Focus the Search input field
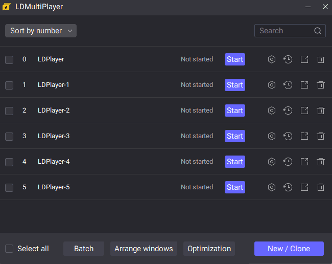The width and height of the screenshot is (332, 264). click(290, 31)
